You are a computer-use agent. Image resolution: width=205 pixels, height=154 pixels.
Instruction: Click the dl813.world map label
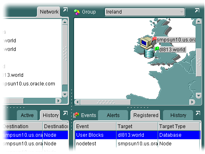coord(172,49)
